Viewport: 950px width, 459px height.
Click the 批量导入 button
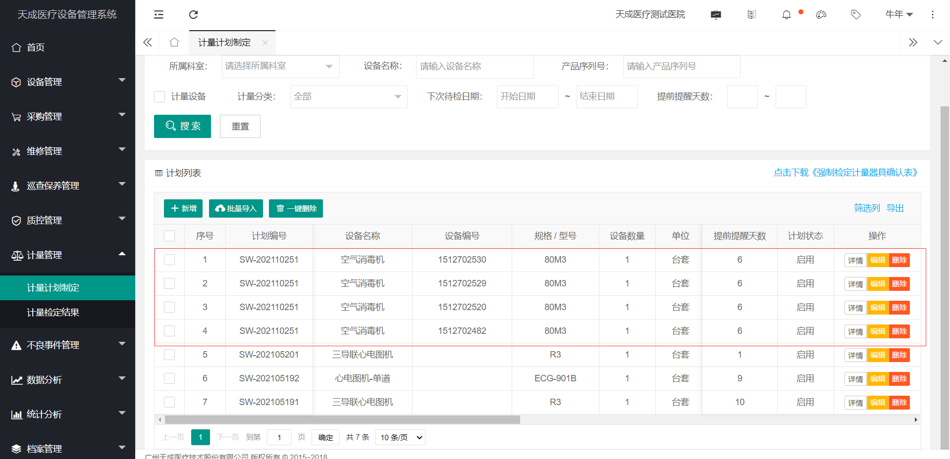click(x=236, y=208)
